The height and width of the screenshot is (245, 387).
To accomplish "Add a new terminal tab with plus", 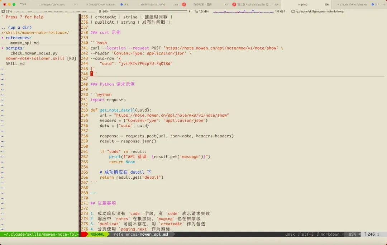I will [384, 4].
